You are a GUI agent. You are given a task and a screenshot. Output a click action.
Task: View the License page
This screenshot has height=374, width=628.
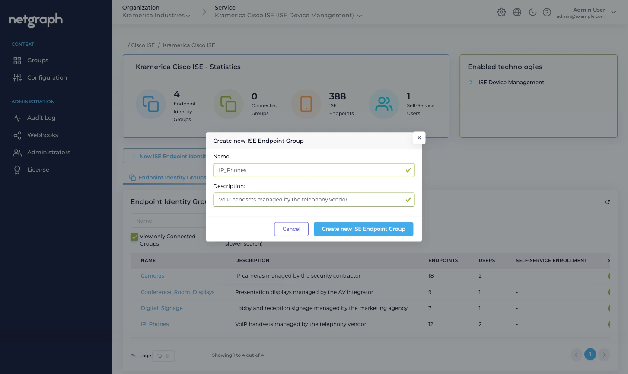pyautogui.click(x=38, y=169)
